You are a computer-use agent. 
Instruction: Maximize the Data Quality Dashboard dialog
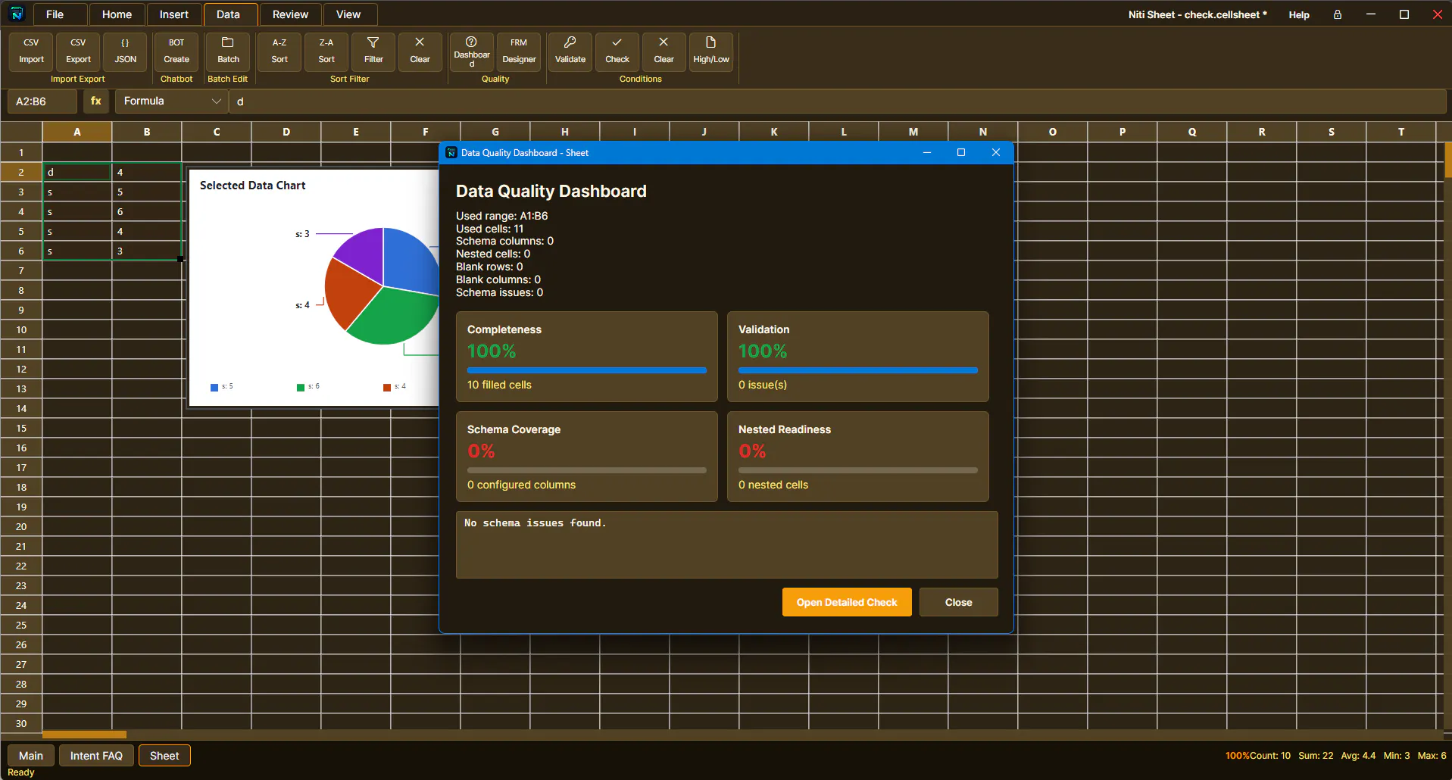click(x=961, y=152)
